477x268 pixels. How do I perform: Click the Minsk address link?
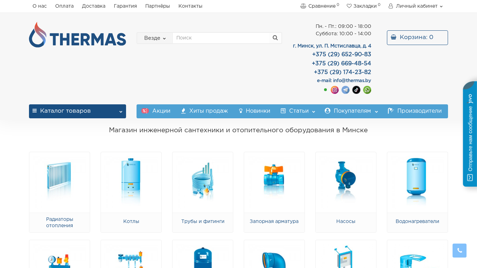(x=332, y=46)
